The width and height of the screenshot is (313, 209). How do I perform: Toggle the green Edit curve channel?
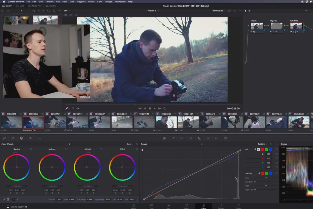(x=266, y=149)
